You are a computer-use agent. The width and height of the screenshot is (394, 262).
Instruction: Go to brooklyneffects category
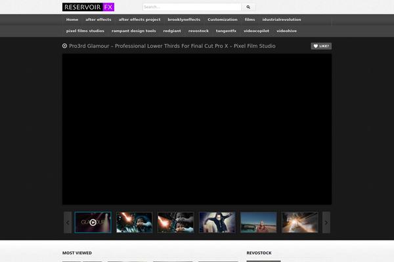184,20
